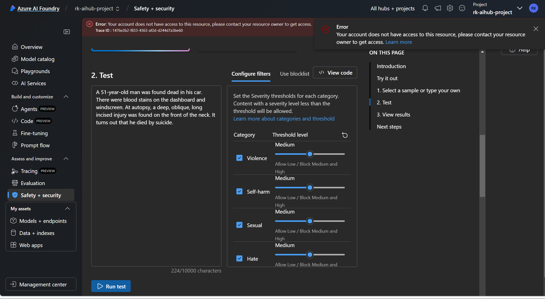Collapse the My assets section
This screenshot has width=545, height=299.
67,209
